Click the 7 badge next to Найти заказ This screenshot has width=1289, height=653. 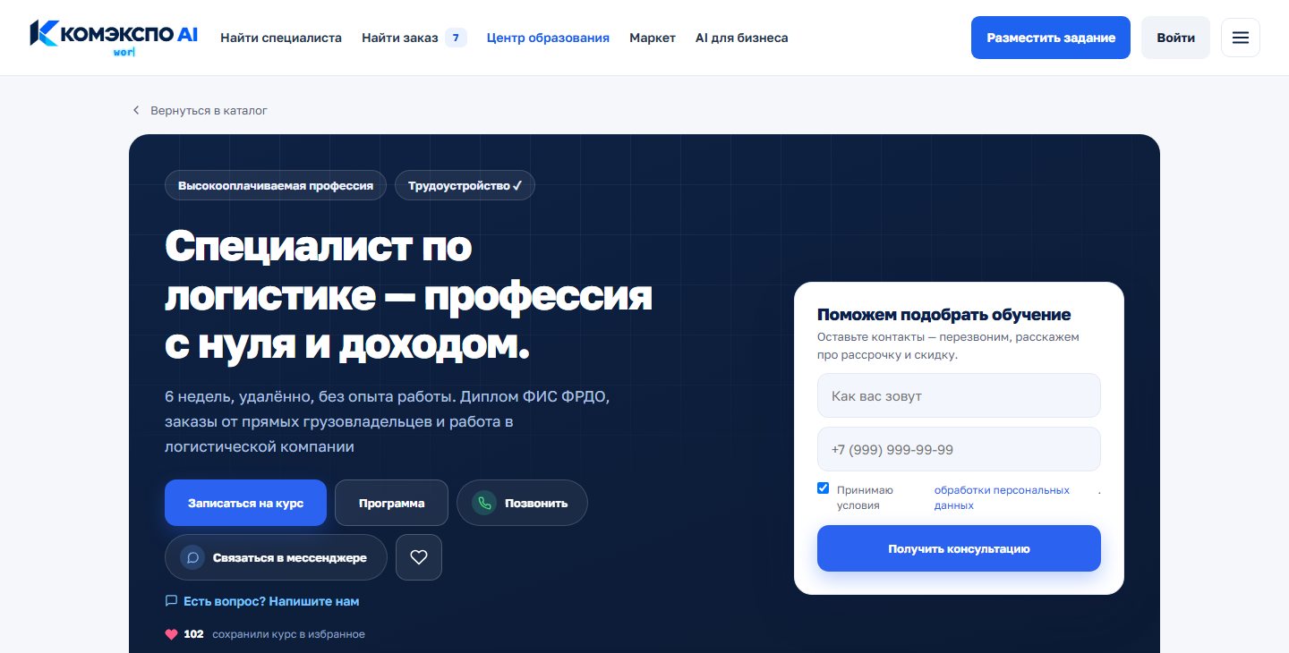coord(456,38)
